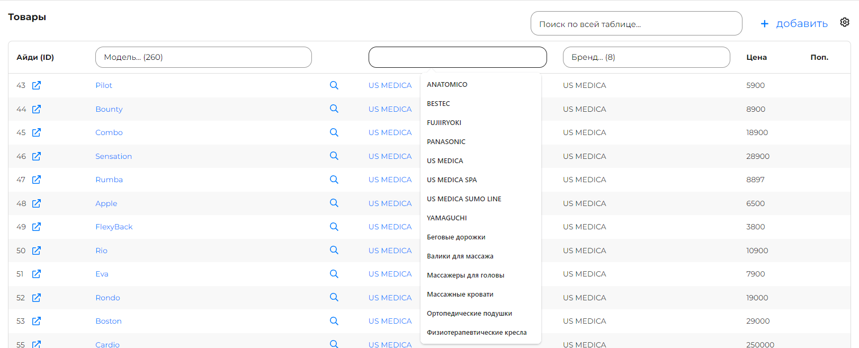Click the price value 28900

click(758, 156)
